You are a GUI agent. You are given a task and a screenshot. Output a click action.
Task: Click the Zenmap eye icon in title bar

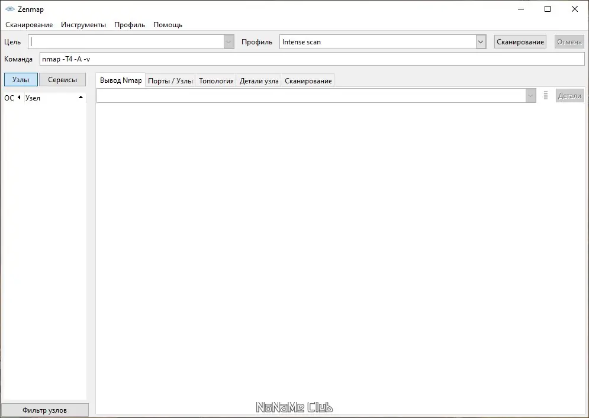coord(10,9)
